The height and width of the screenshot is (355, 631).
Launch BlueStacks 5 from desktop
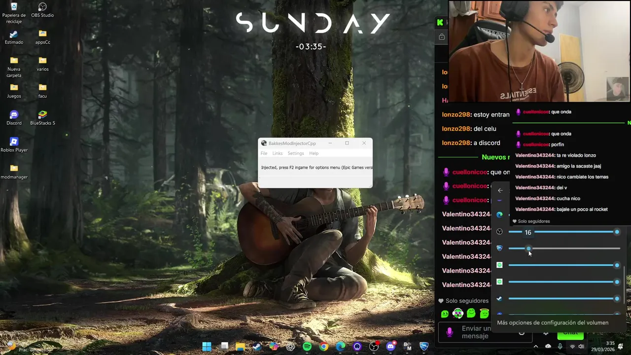42,118
